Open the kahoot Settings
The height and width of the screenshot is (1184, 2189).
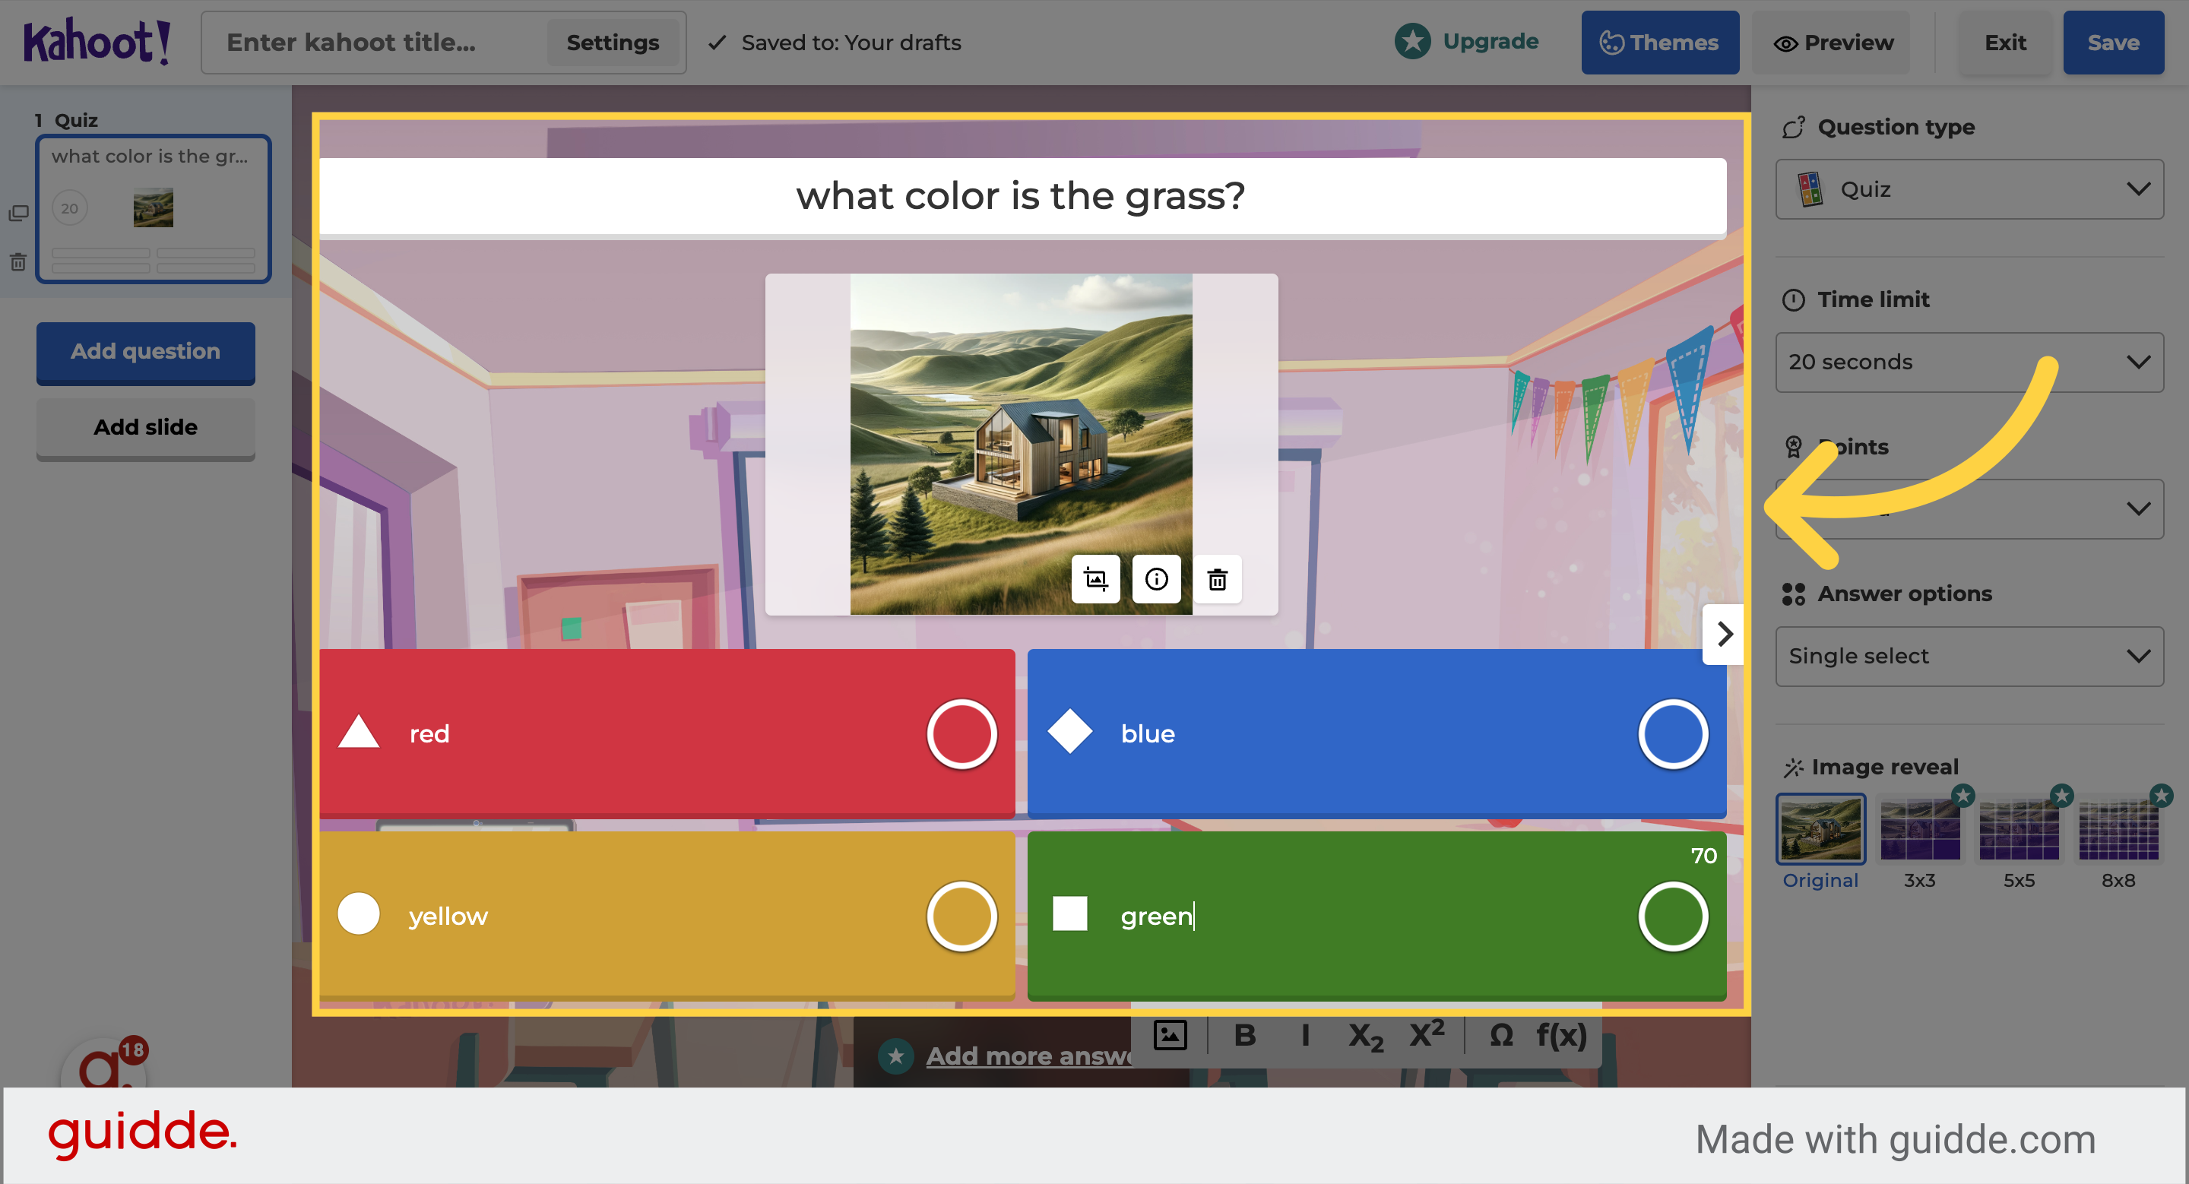[x=613, y=42]
